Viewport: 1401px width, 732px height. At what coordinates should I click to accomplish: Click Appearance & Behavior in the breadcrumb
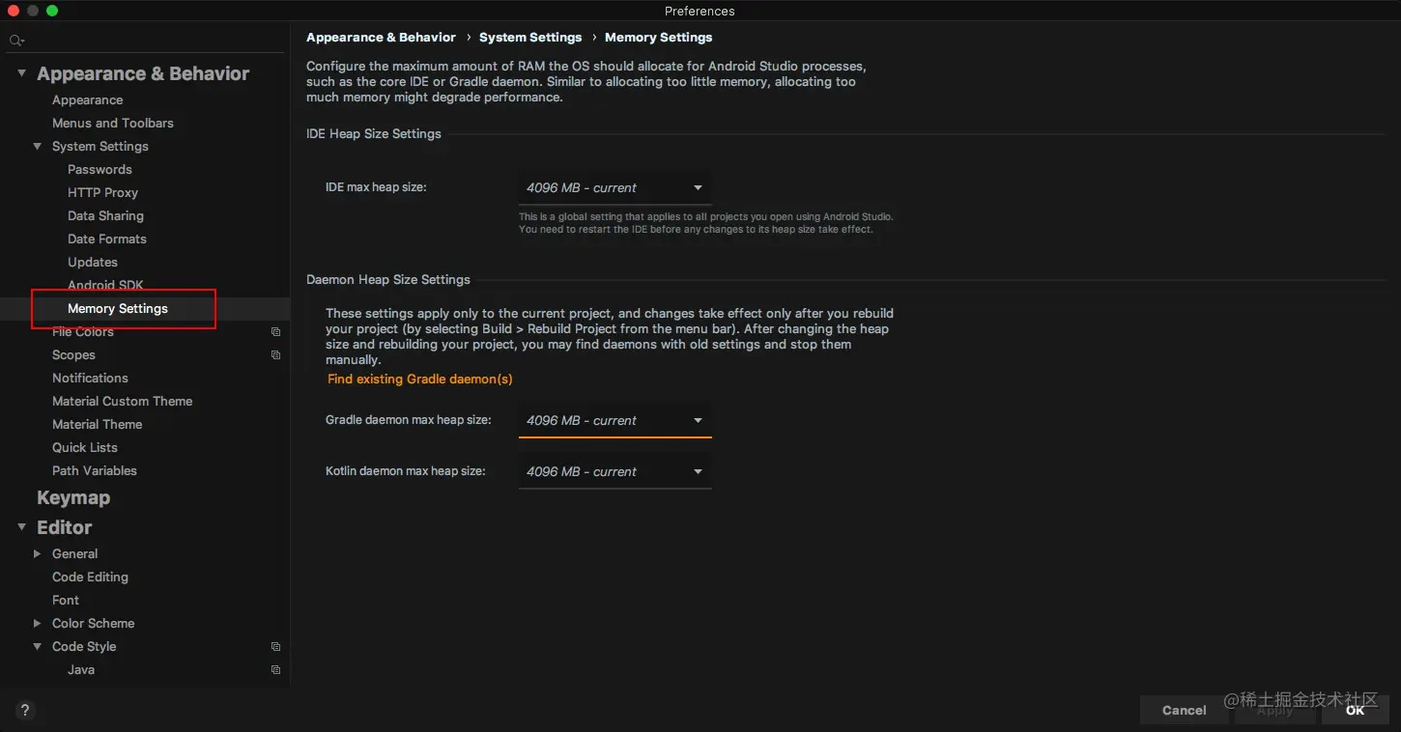pyautogui.click(x=381, y=37)
